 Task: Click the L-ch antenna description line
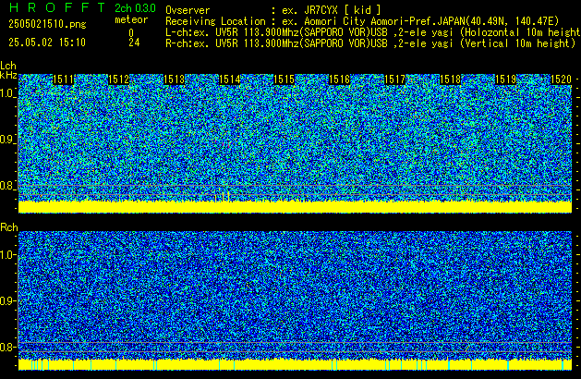(x=373, y=32)
